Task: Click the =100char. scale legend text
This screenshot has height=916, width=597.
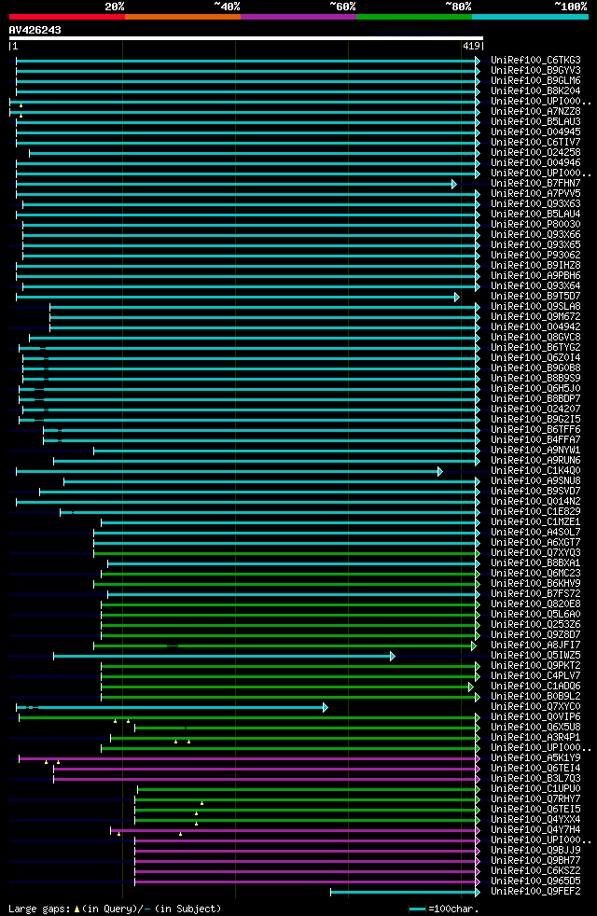Action: pos(453,909)
